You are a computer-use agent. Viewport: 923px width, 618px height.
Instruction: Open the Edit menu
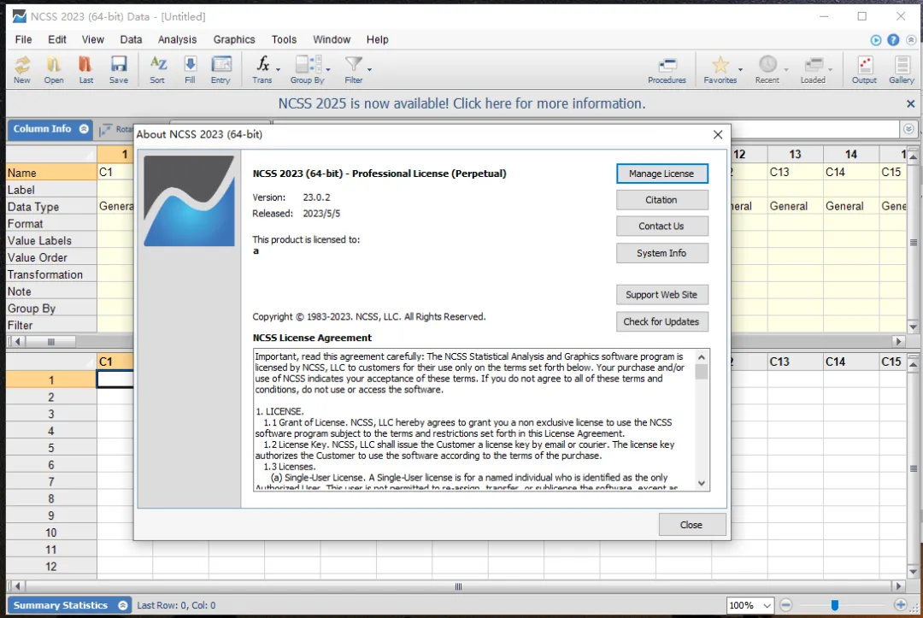click(57, 39)
